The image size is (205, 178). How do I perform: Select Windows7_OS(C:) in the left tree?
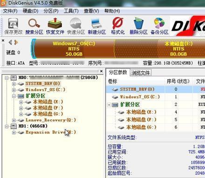pyautogui.click(x=45, y=90)
